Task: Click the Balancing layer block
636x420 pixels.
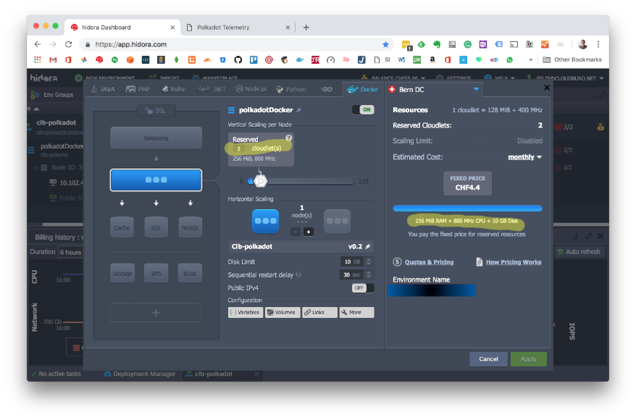Action: coord(156,138)
